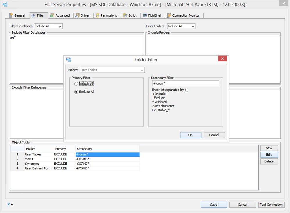290x213 pixels.
Task: Click the Secondary column header
Action: (x=107, y=149)
